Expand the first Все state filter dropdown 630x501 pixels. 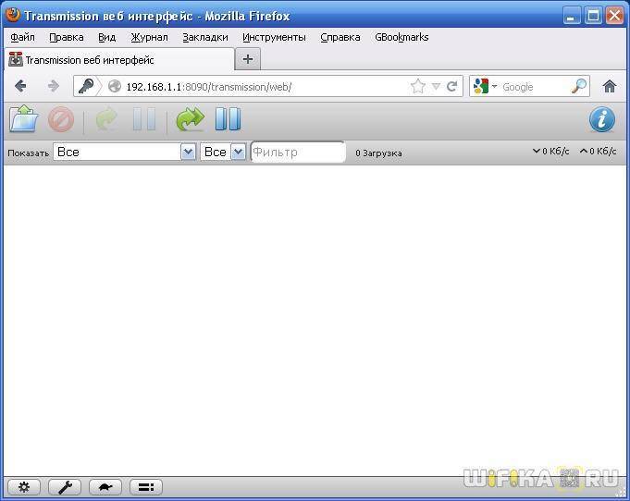pyautogui.click(x=125, y=153)
